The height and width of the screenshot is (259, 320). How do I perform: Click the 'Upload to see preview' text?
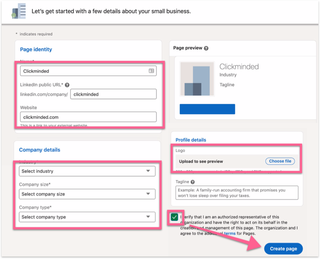201,162
